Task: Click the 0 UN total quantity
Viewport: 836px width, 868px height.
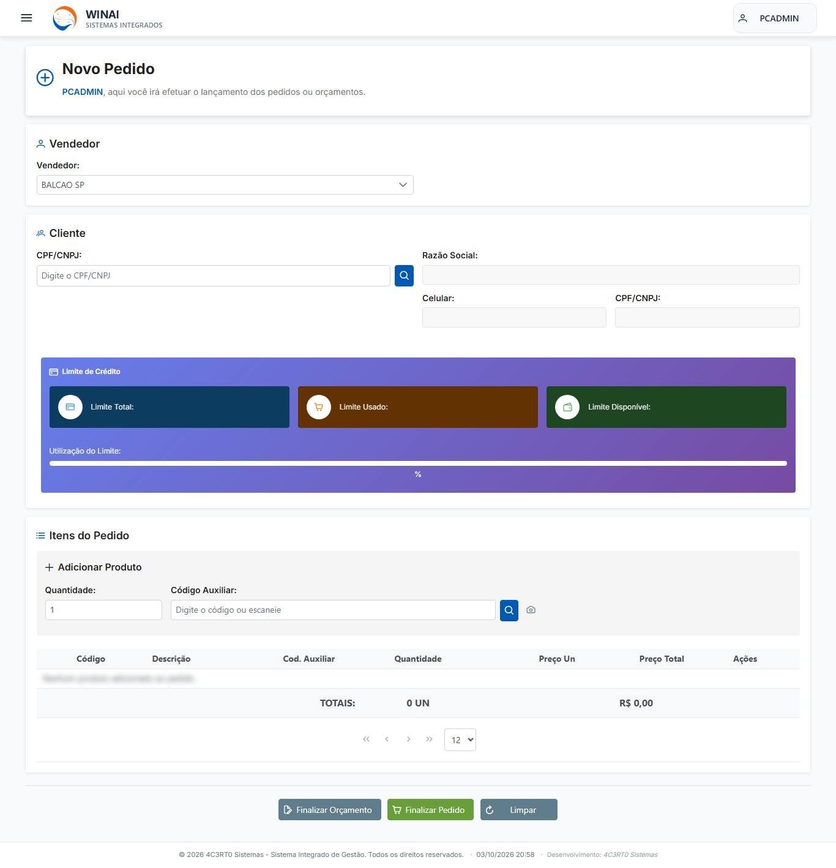Action: pyautogui.click(x=418, y=703)
